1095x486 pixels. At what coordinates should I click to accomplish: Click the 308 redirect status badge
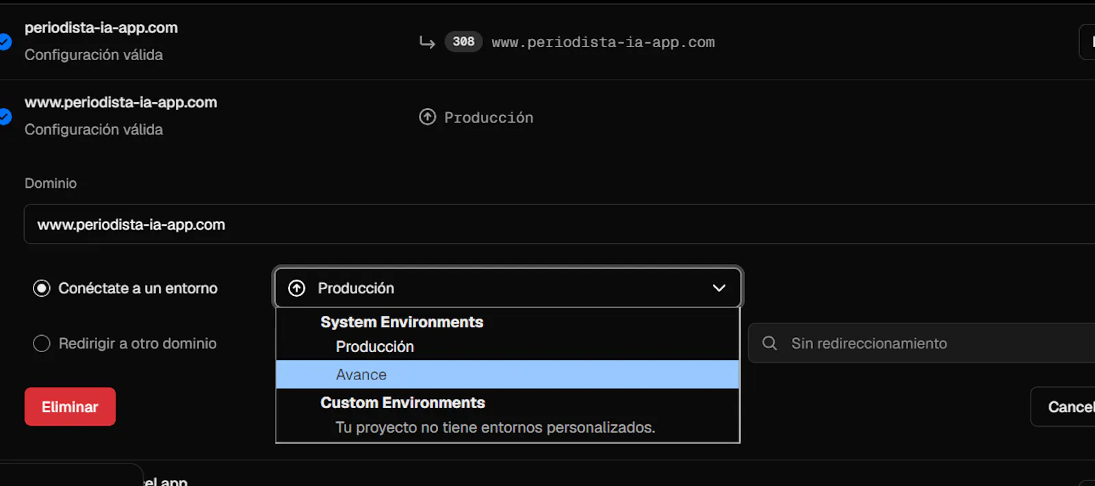(463, 42)
